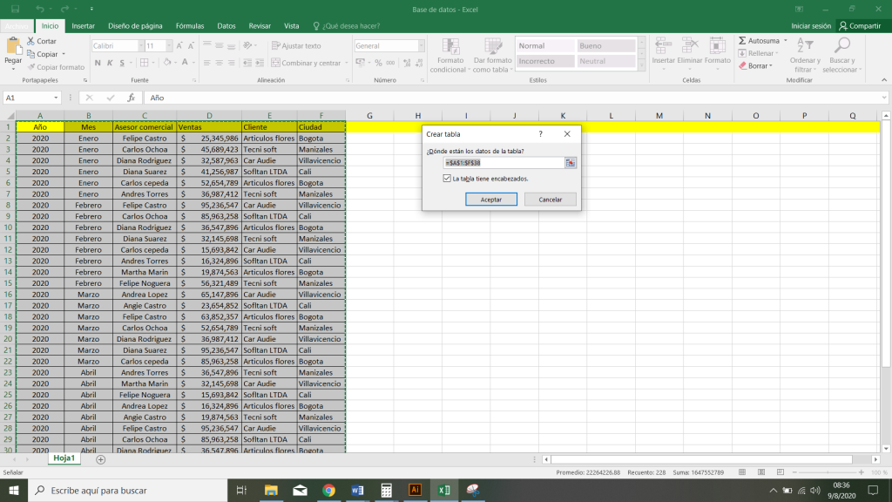Click the zoom slider in status bar
This screenshot has height=502, width=892.
point(828,472)
